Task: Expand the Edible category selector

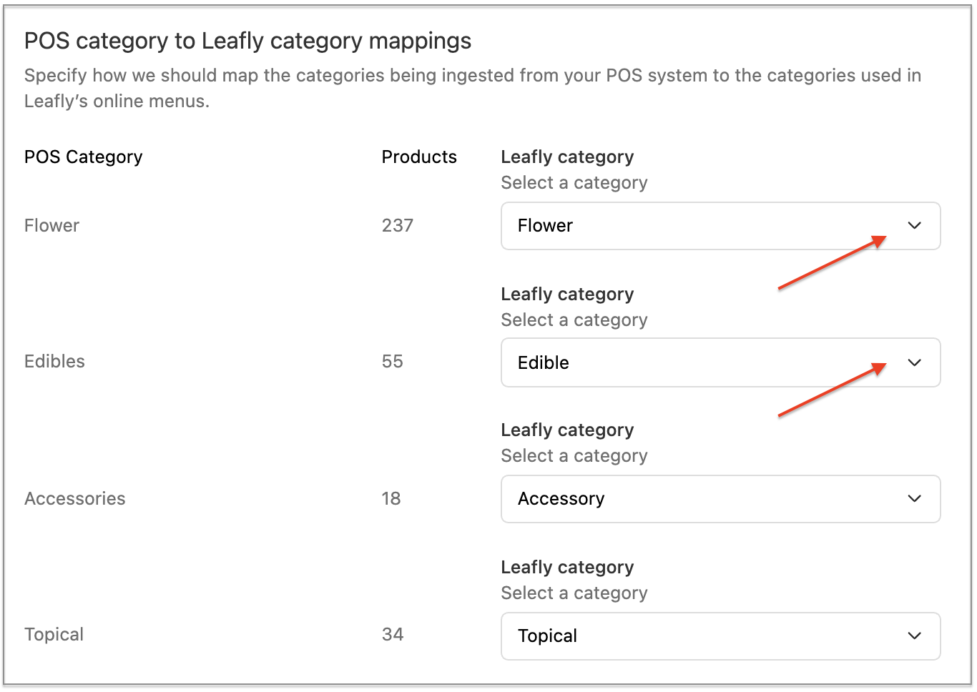Action: [x=720, y=362]
